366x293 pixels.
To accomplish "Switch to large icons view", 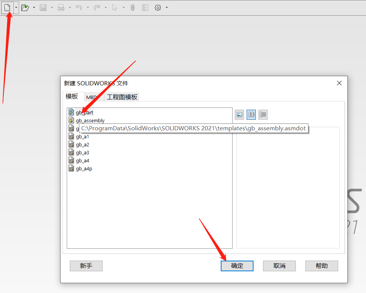I will click(x=239, y=115).
